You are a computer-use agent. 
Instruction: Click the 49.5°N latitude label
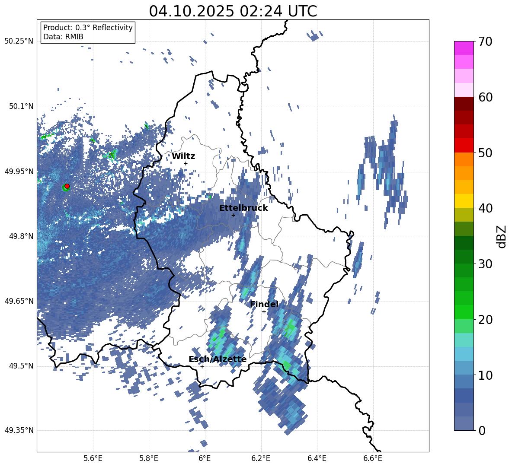(x=21, y=366)
